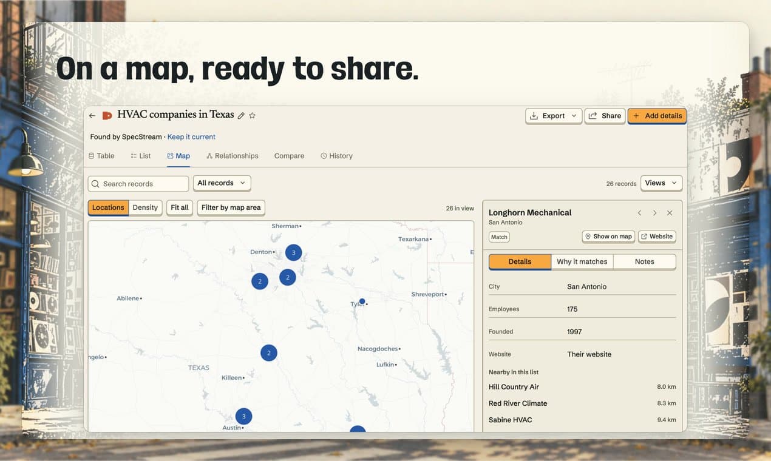Select the cluster of 3 near Austin
The height and width of the screenshot is (461, 771).
tap(244, 416)
